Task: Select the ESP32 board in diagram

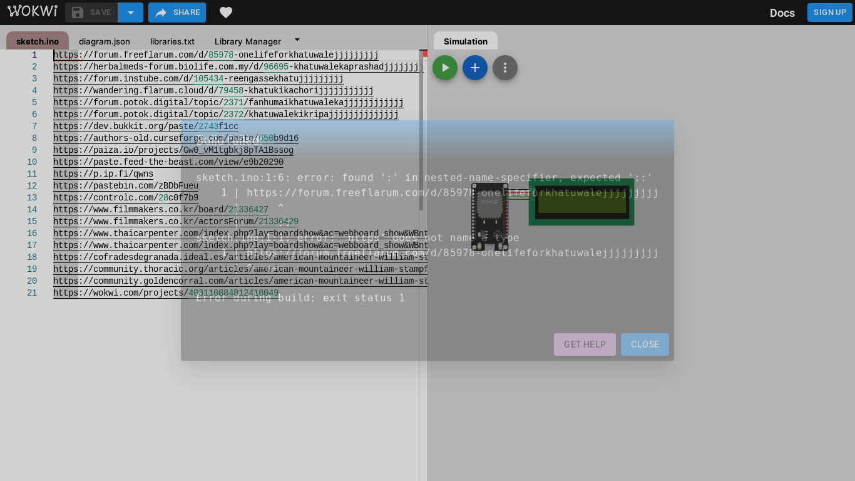Action: click(x=489, y=216)
